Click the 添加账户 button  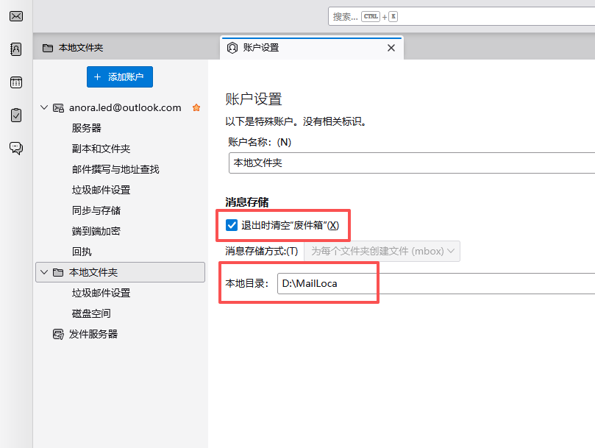click(120, 77)
